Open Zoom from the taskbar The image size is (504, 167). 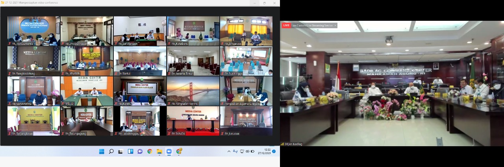tap(169, 151)
